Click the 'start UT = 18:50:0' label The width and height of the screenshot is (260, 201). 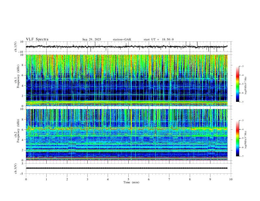(x=159, y=39)
